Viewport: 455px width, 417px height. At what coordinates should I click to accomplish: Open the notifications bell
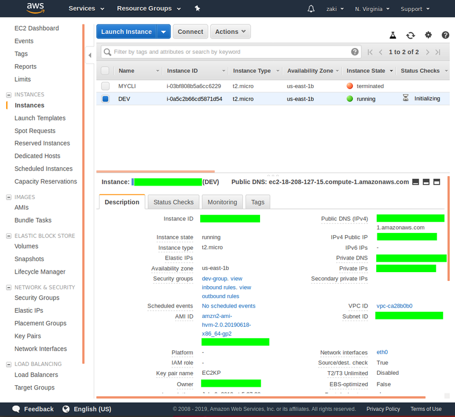coord(311,8)
